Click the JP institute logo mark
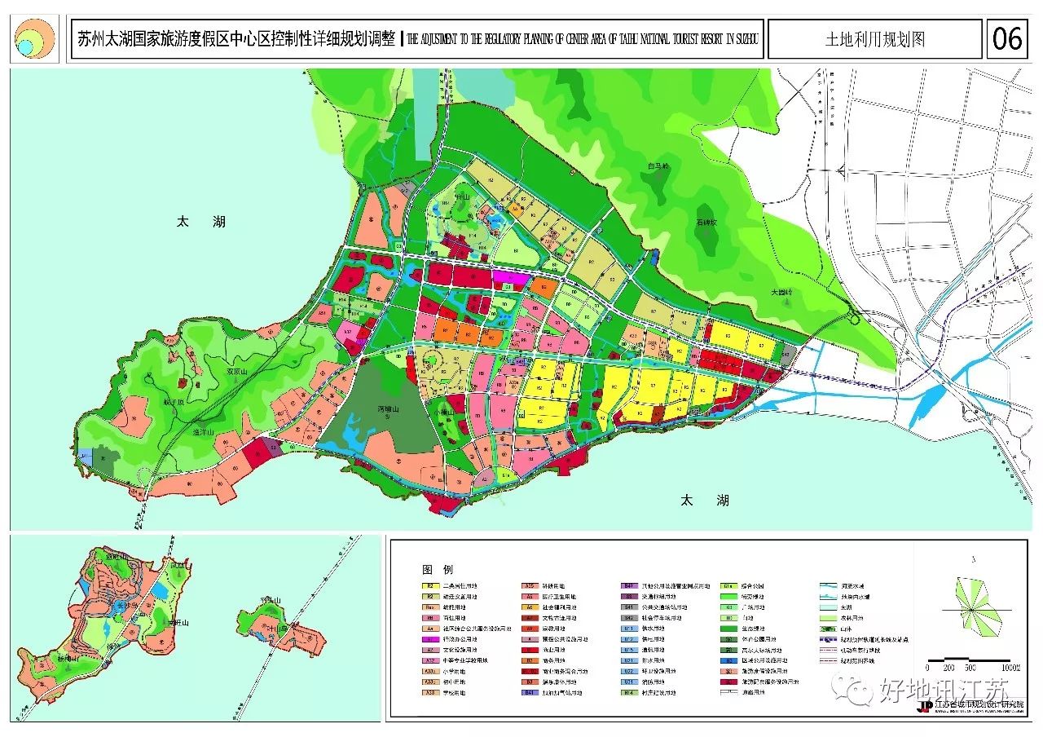1043x737 pixels. click(924, 705)
